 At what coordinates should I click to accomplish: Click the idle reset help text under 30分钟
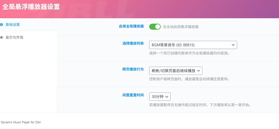pyautogui.click(x=200, y=105)
